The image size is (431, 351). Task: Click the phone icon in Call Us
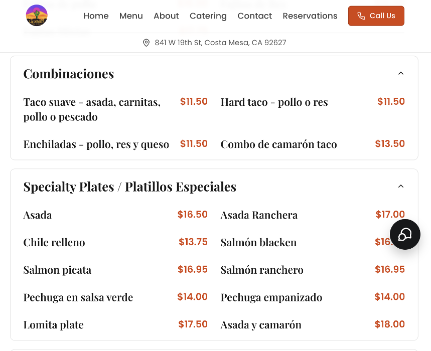click(x=361, y=16)
